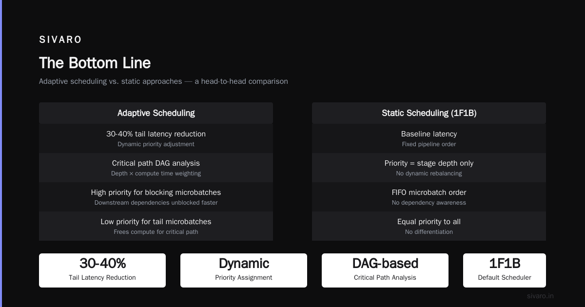Click the 1F1B Default Scheduler card
The image size is (585, 307).
[505, 270]
